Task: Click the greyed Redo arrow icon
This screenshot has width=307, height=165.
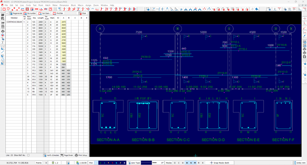Action: pyautogui.click(x=252, y=9)
